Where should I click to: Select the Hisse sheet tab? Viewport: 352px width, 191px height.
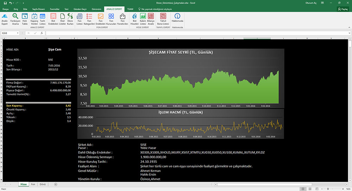[24, 184]
